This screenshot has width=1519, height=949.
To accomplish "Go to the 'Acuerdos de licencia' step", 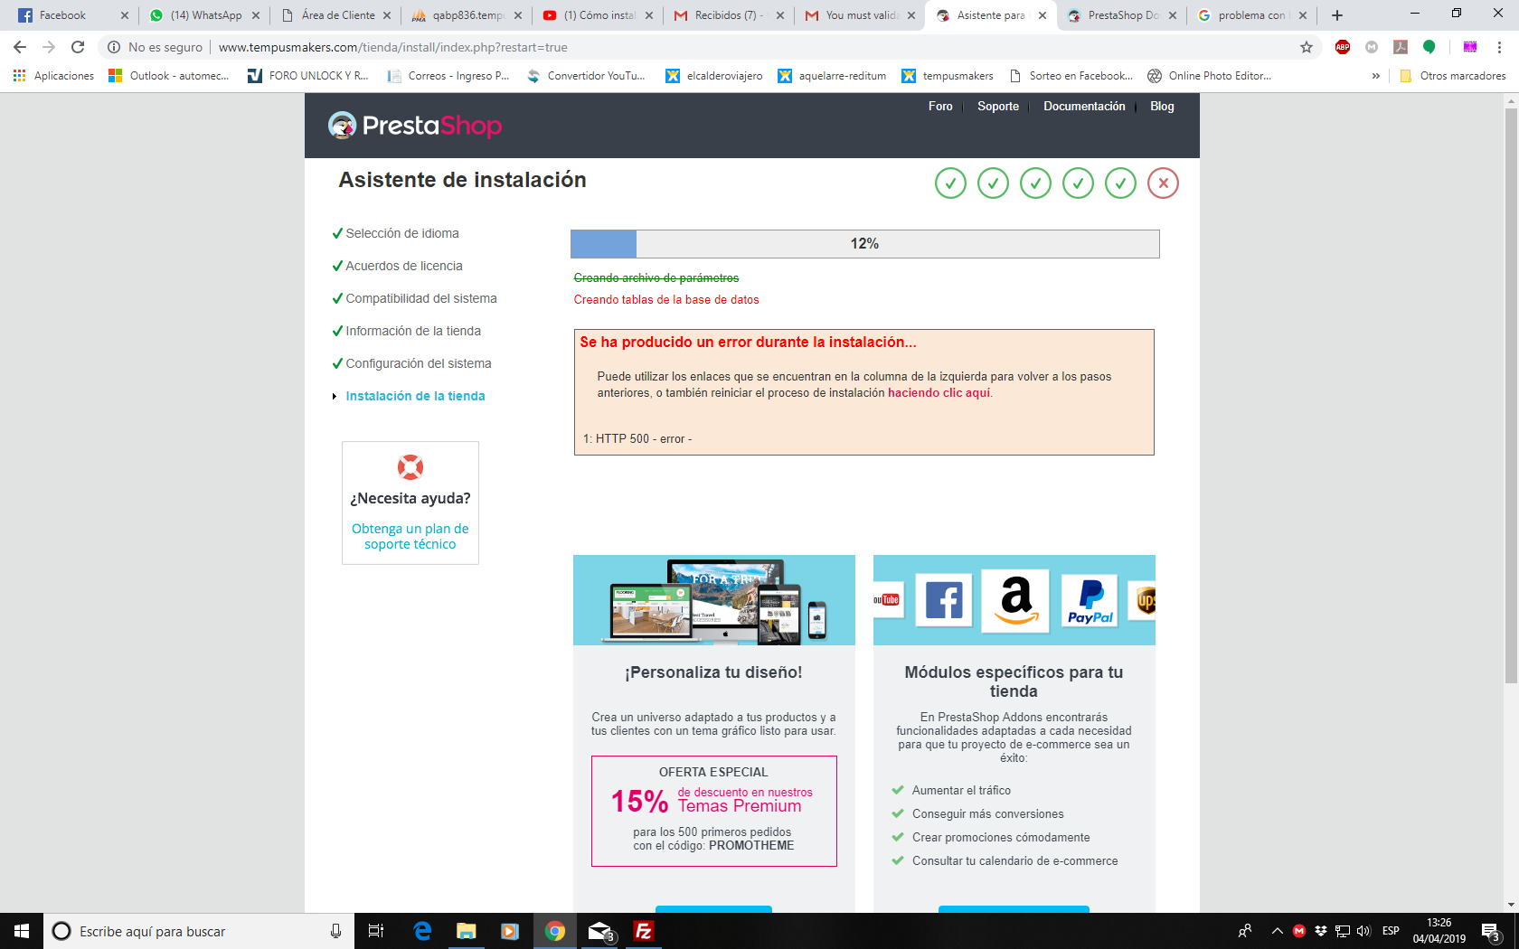I will pyautogui.click(x=404, y=266).
